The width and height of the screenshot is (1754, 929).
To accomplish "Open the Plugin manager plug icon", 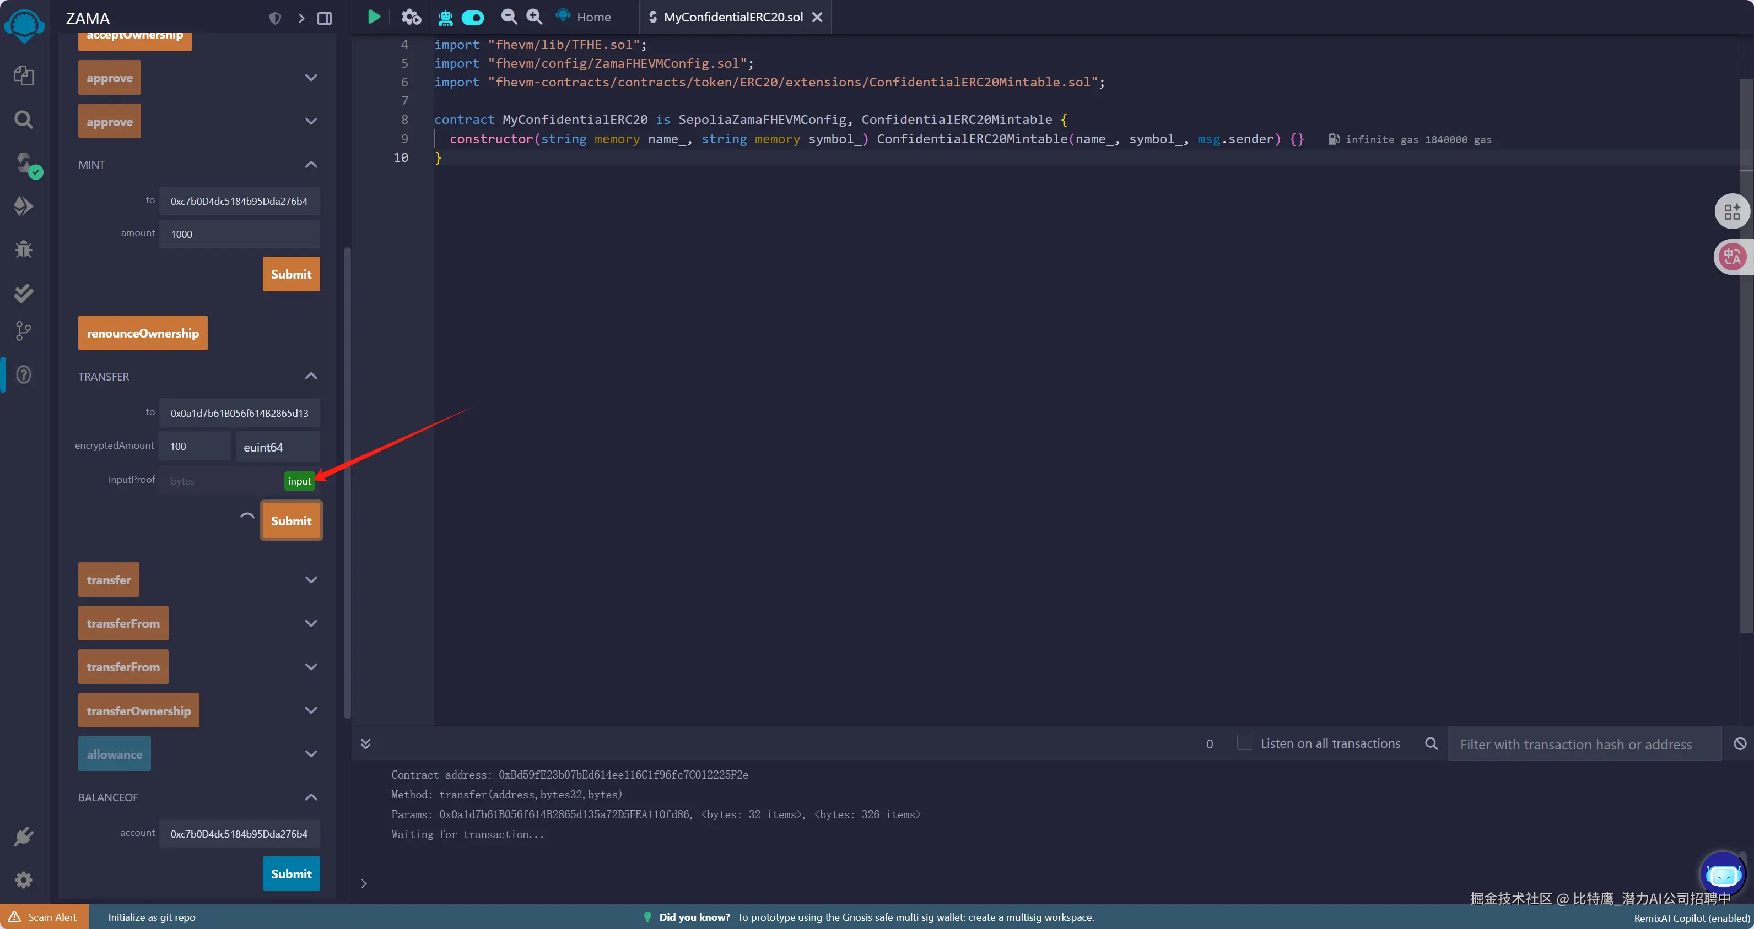I will 24,836.
